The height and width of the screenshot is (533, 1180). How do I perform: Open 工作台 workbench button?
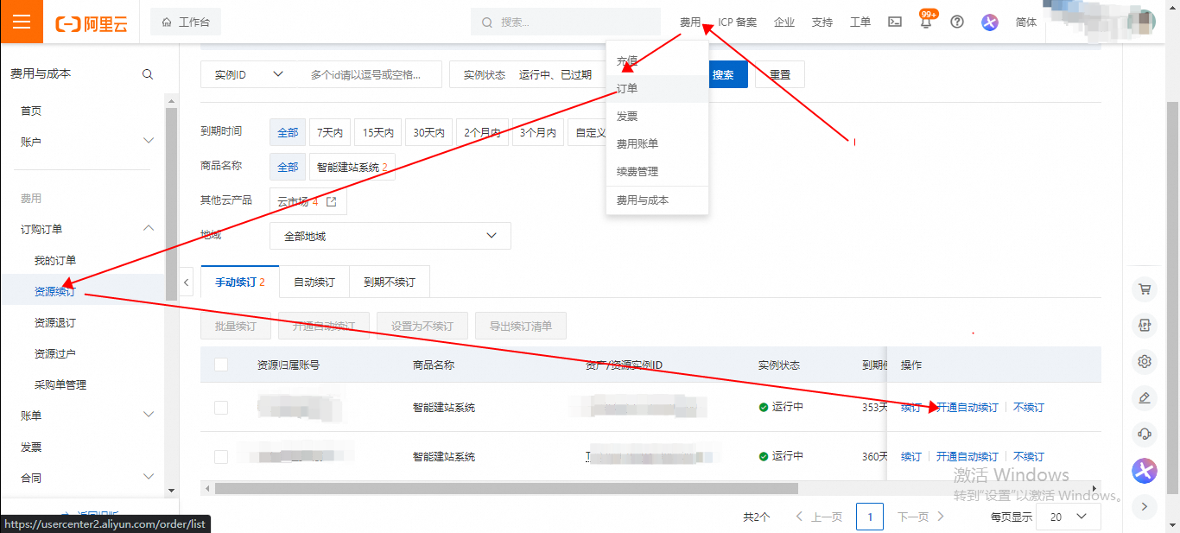point(186,22)
